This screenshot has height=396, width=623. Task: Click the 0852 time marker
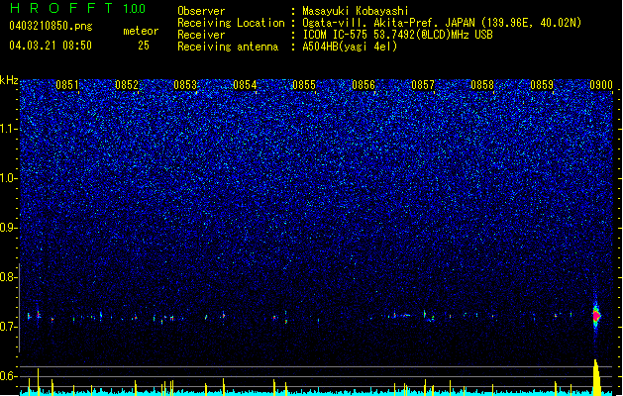pyautogui.click(x=127, y=85)
